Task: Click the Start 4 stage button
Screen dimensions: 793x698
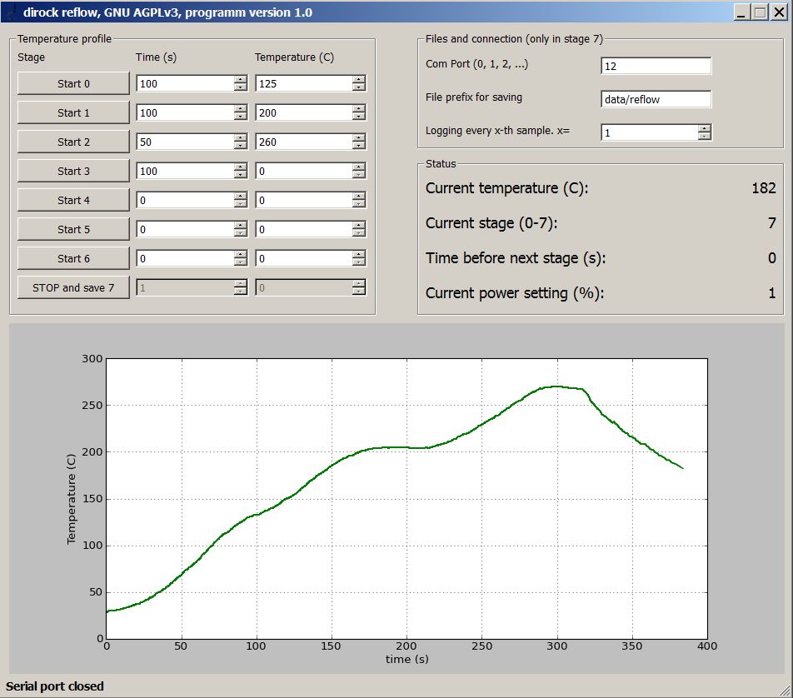Action: coord(73,200)
